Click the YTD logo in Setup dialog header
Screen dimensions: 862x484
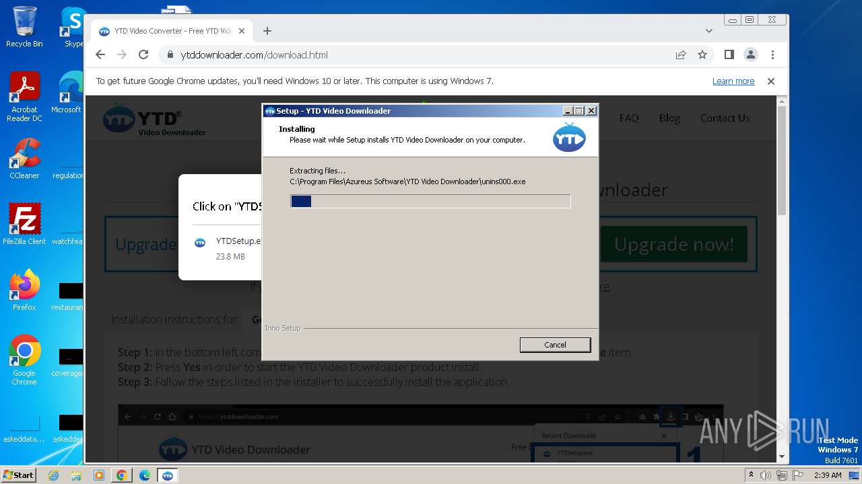569,136
